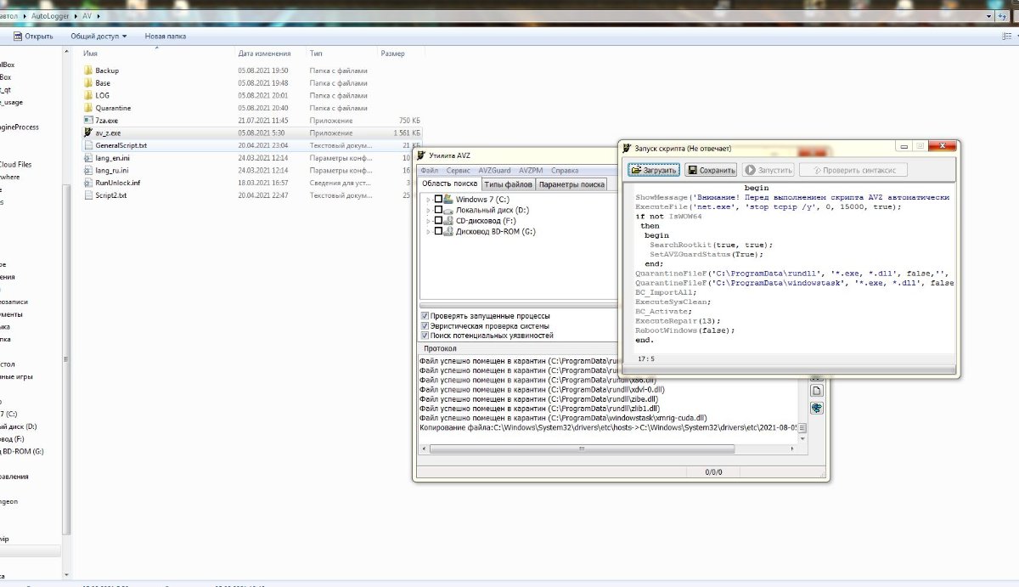Click the document icon beside the protocol log
Viewport: 1019px width, 587px height.
click(x=816, y=391)
